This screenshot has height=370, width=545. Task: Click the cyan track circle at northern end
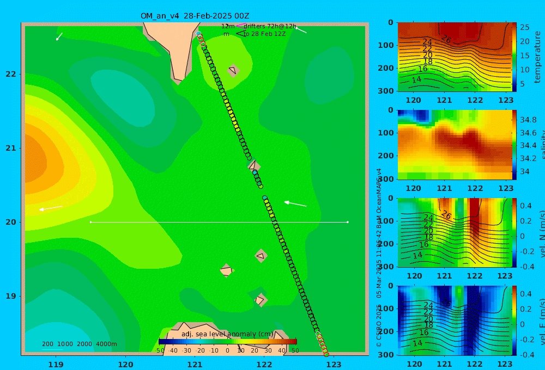pos(198,34)
